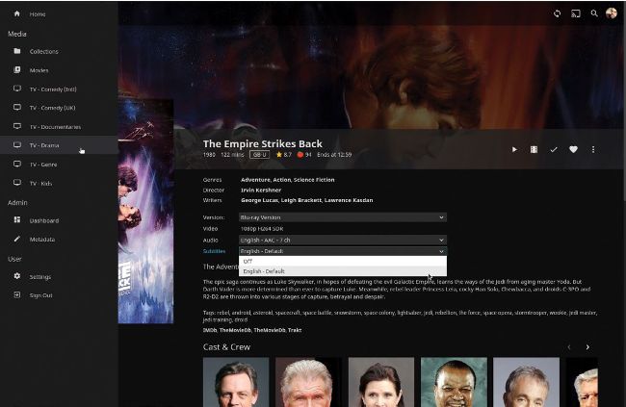Open the IMDb external link
The image size is (626, 407).
[210, 330]
